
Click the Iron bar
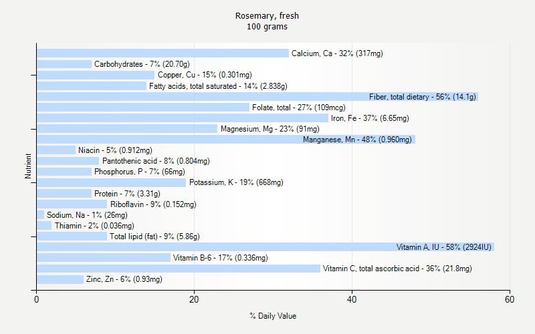coord(183,118)
